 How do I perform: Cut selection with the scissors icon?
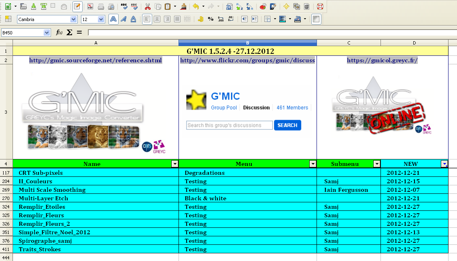148,6
